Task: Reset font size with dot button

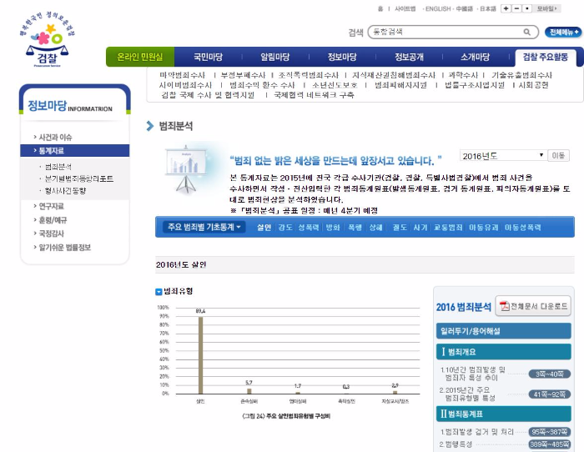Action: point(526,8)
